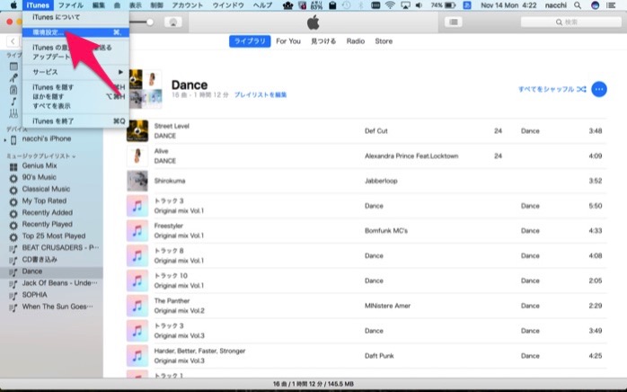627x392 pixels.
Task: Click プレイリストを編集 link
Action: 261,94
